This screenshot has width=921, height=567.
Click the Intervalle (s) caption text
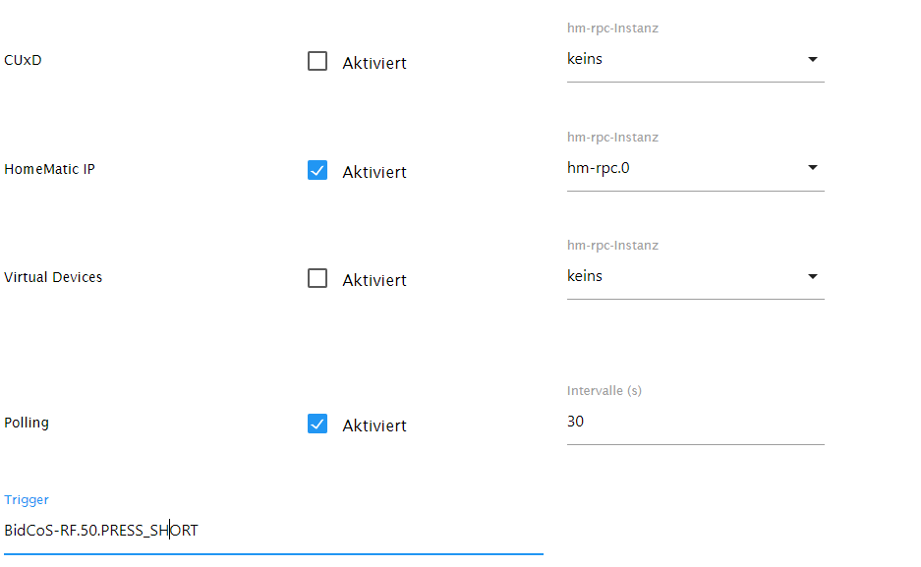[x=604, y=390]
